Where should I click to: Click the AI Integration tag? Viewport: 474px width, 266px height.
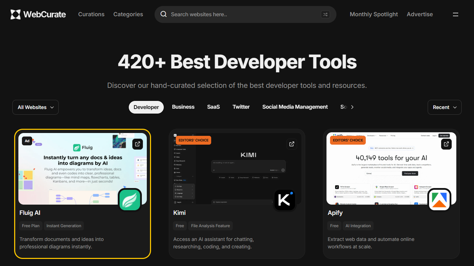pyautogui.click(x=358, y=226)
